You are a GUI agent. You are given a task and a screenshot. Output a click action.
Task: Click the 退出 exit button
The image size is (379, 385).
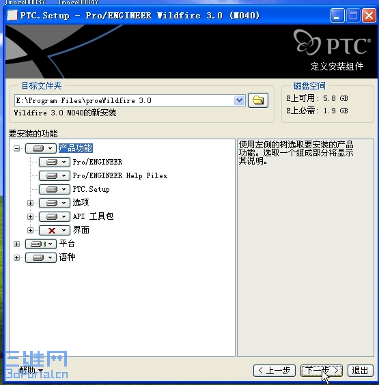click(361, 370)
